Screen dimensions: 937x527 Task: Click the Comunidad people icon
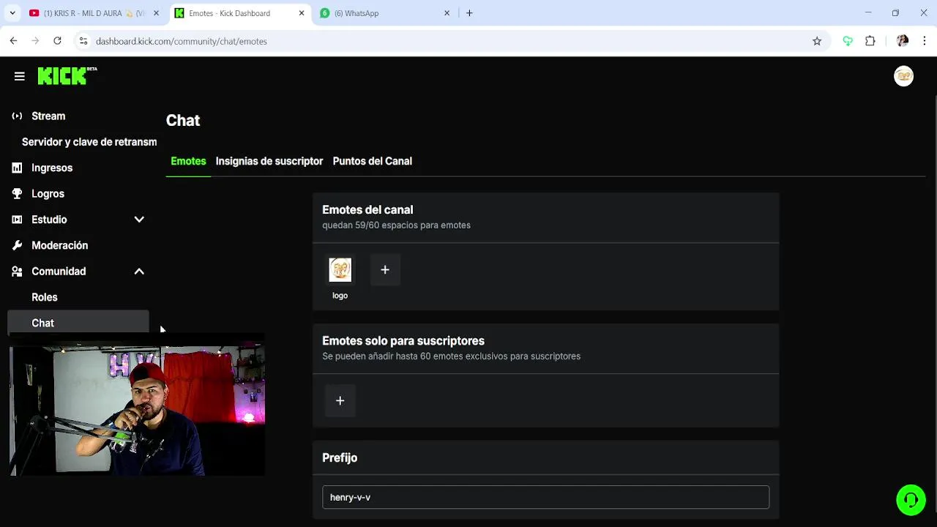tap(17, 272)
